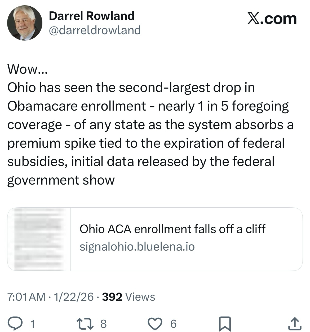Bookmark this tweet
Screen dimensions: 310x332
click(x=225, y=323)
